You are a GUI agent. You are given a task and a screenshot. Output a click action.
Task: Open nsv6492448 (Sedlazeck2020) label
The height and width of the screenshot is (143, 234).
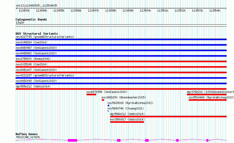pos(36,81)
